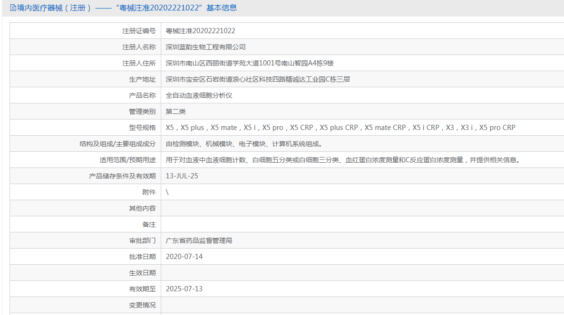Screen dimensions: 564x315
Task: Select expiry date 2025-07-13
Action: 184,289
